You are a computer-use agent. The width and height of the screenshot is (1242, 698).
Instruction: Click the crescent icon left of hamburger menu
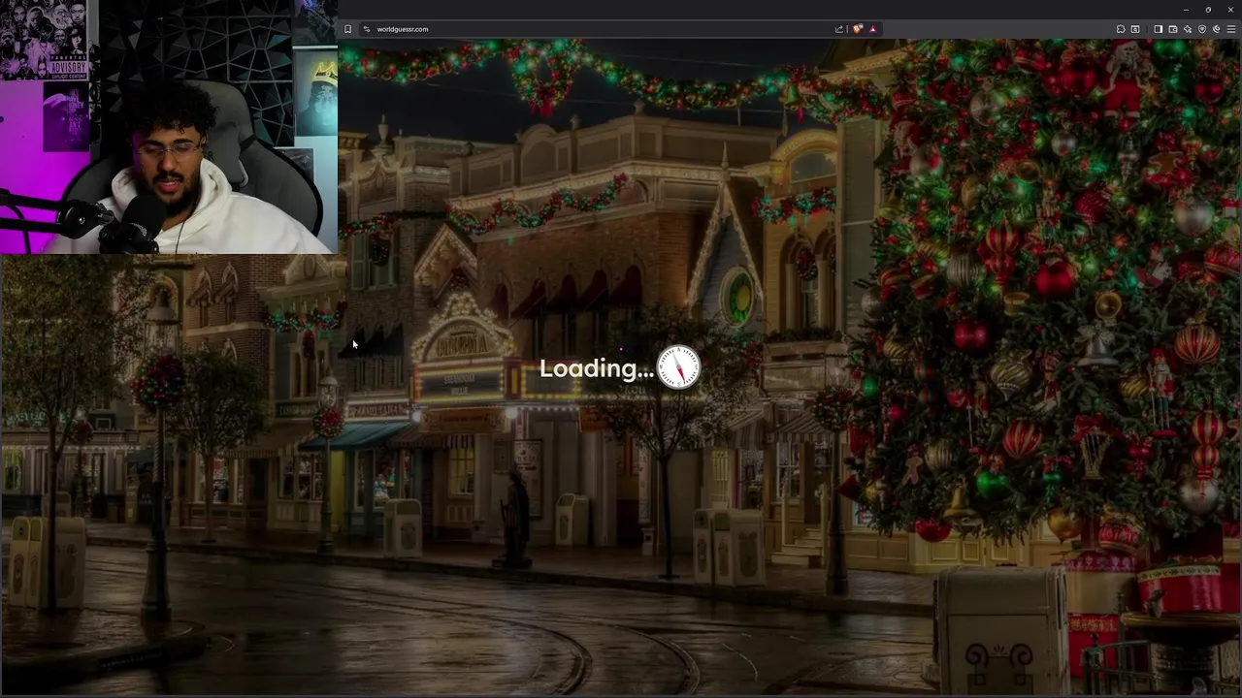point(1217,29)
